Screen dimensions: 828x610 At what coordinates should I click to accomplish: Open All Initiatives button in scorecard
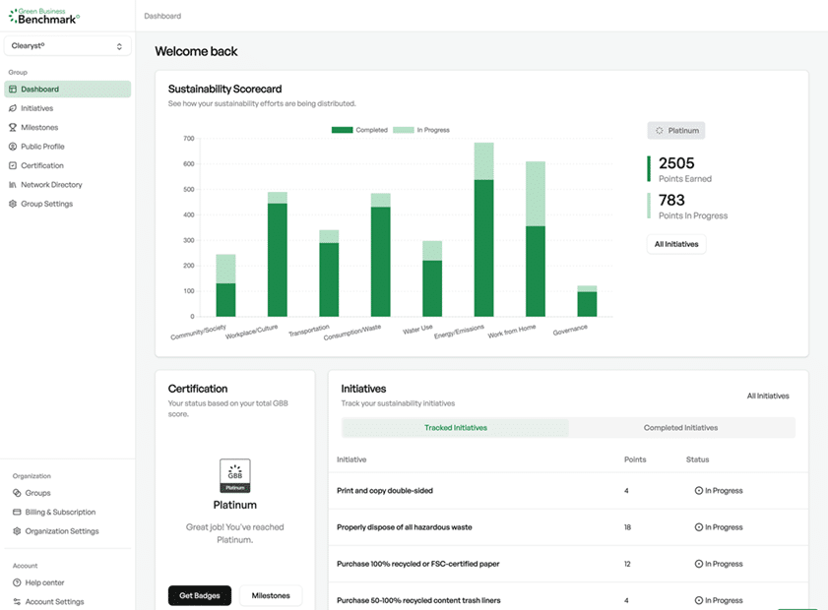point(675,244)
